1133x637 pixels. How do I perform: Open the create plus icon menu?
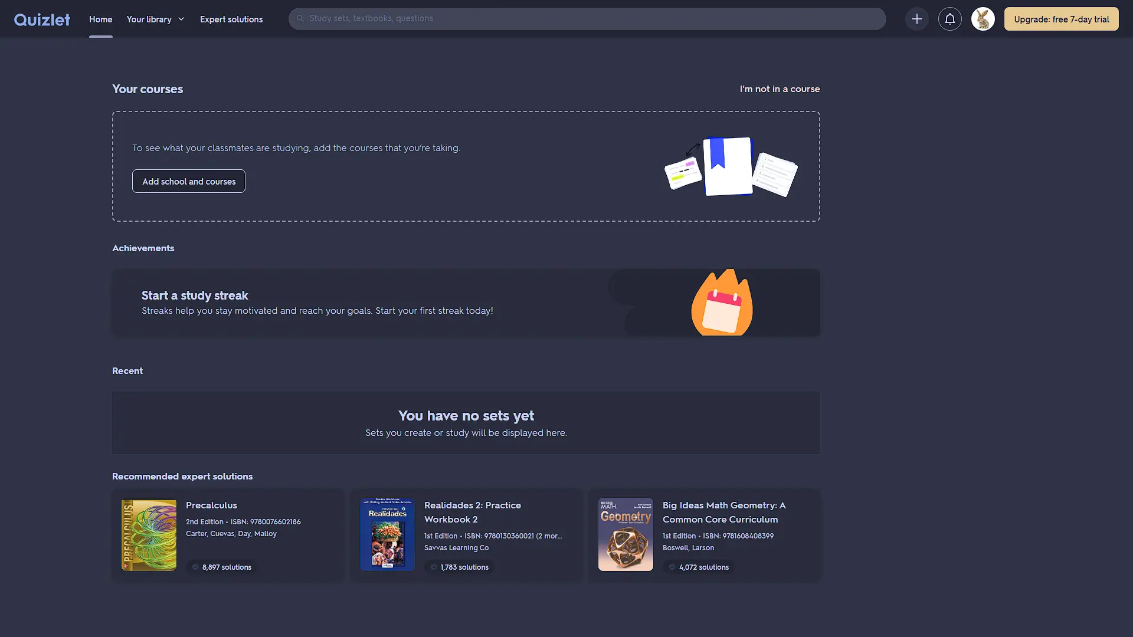pos(916,19)
